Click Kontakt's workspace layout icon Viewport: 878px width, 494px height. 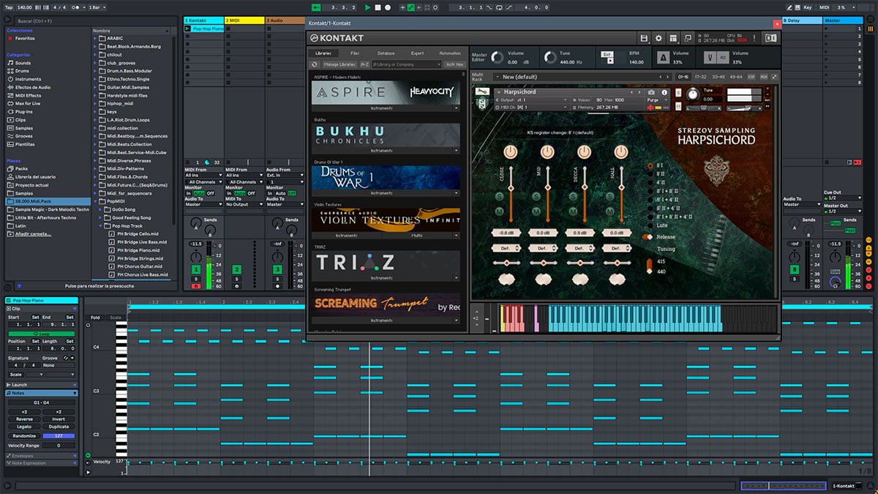tap(673, 38)
